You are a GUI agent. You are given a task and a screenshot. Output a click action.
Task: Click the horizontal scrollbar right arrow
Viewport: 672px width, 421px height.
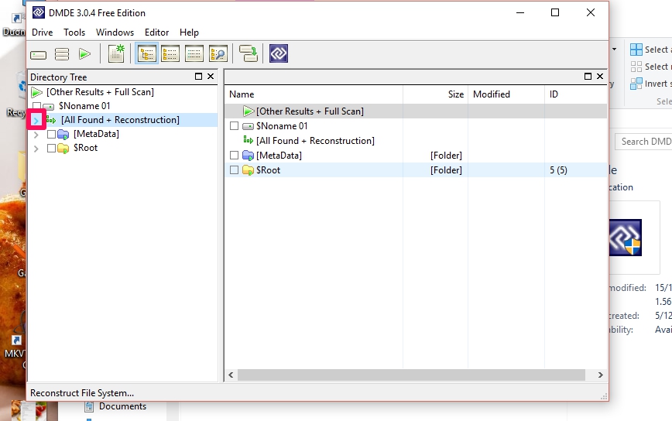coord(601,375)
